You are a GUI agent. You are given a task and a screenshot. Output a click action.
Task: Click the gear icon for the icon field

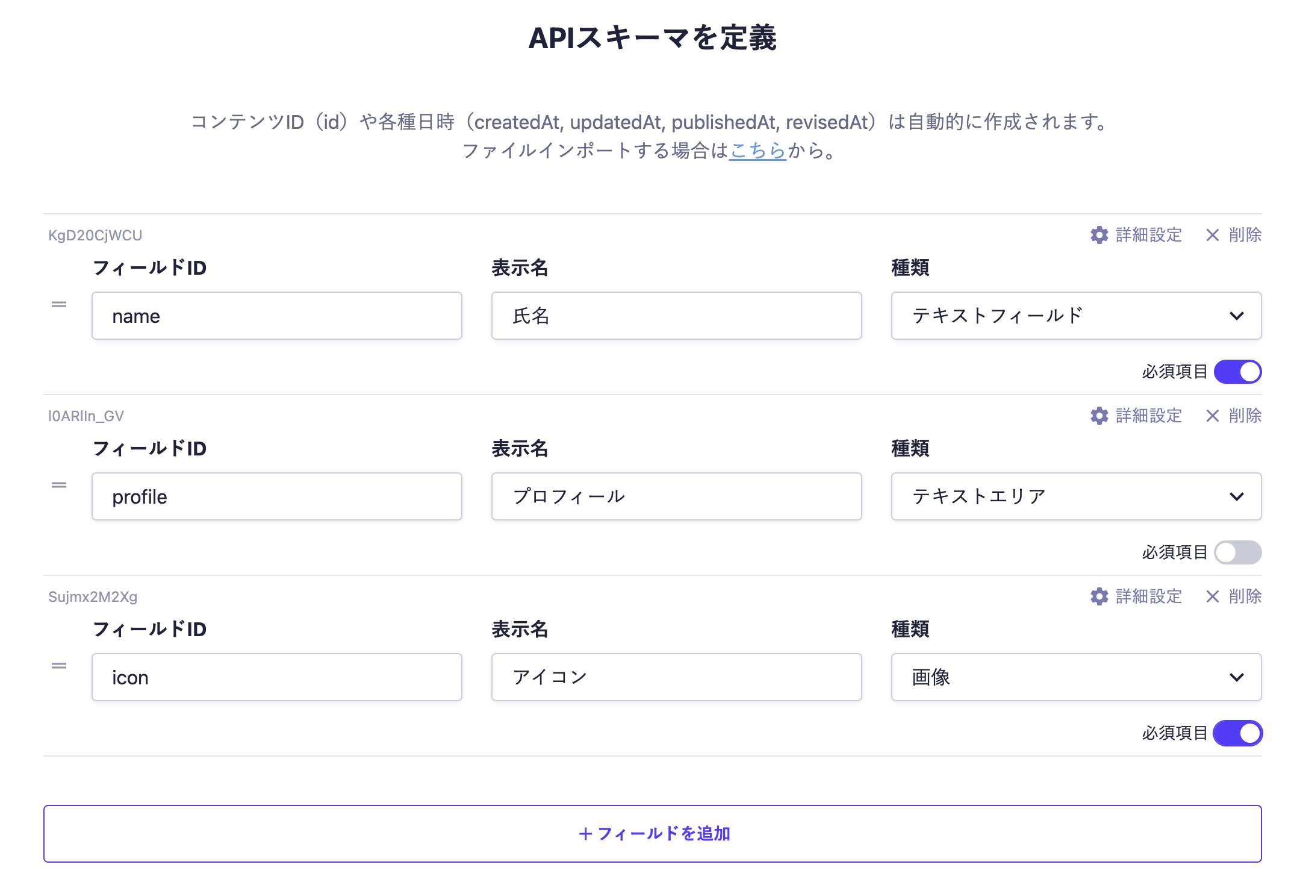[x=1099, y=596]
